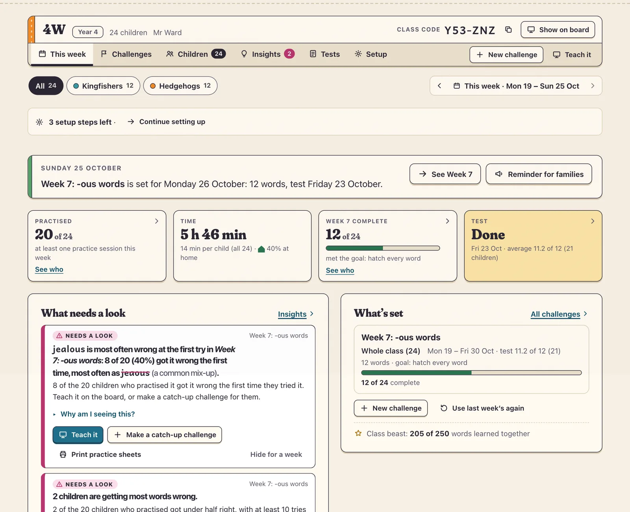The height and width of the screenshot is (512, 630).
Task: Click the class beast star icon
Action: coord(358,433)
